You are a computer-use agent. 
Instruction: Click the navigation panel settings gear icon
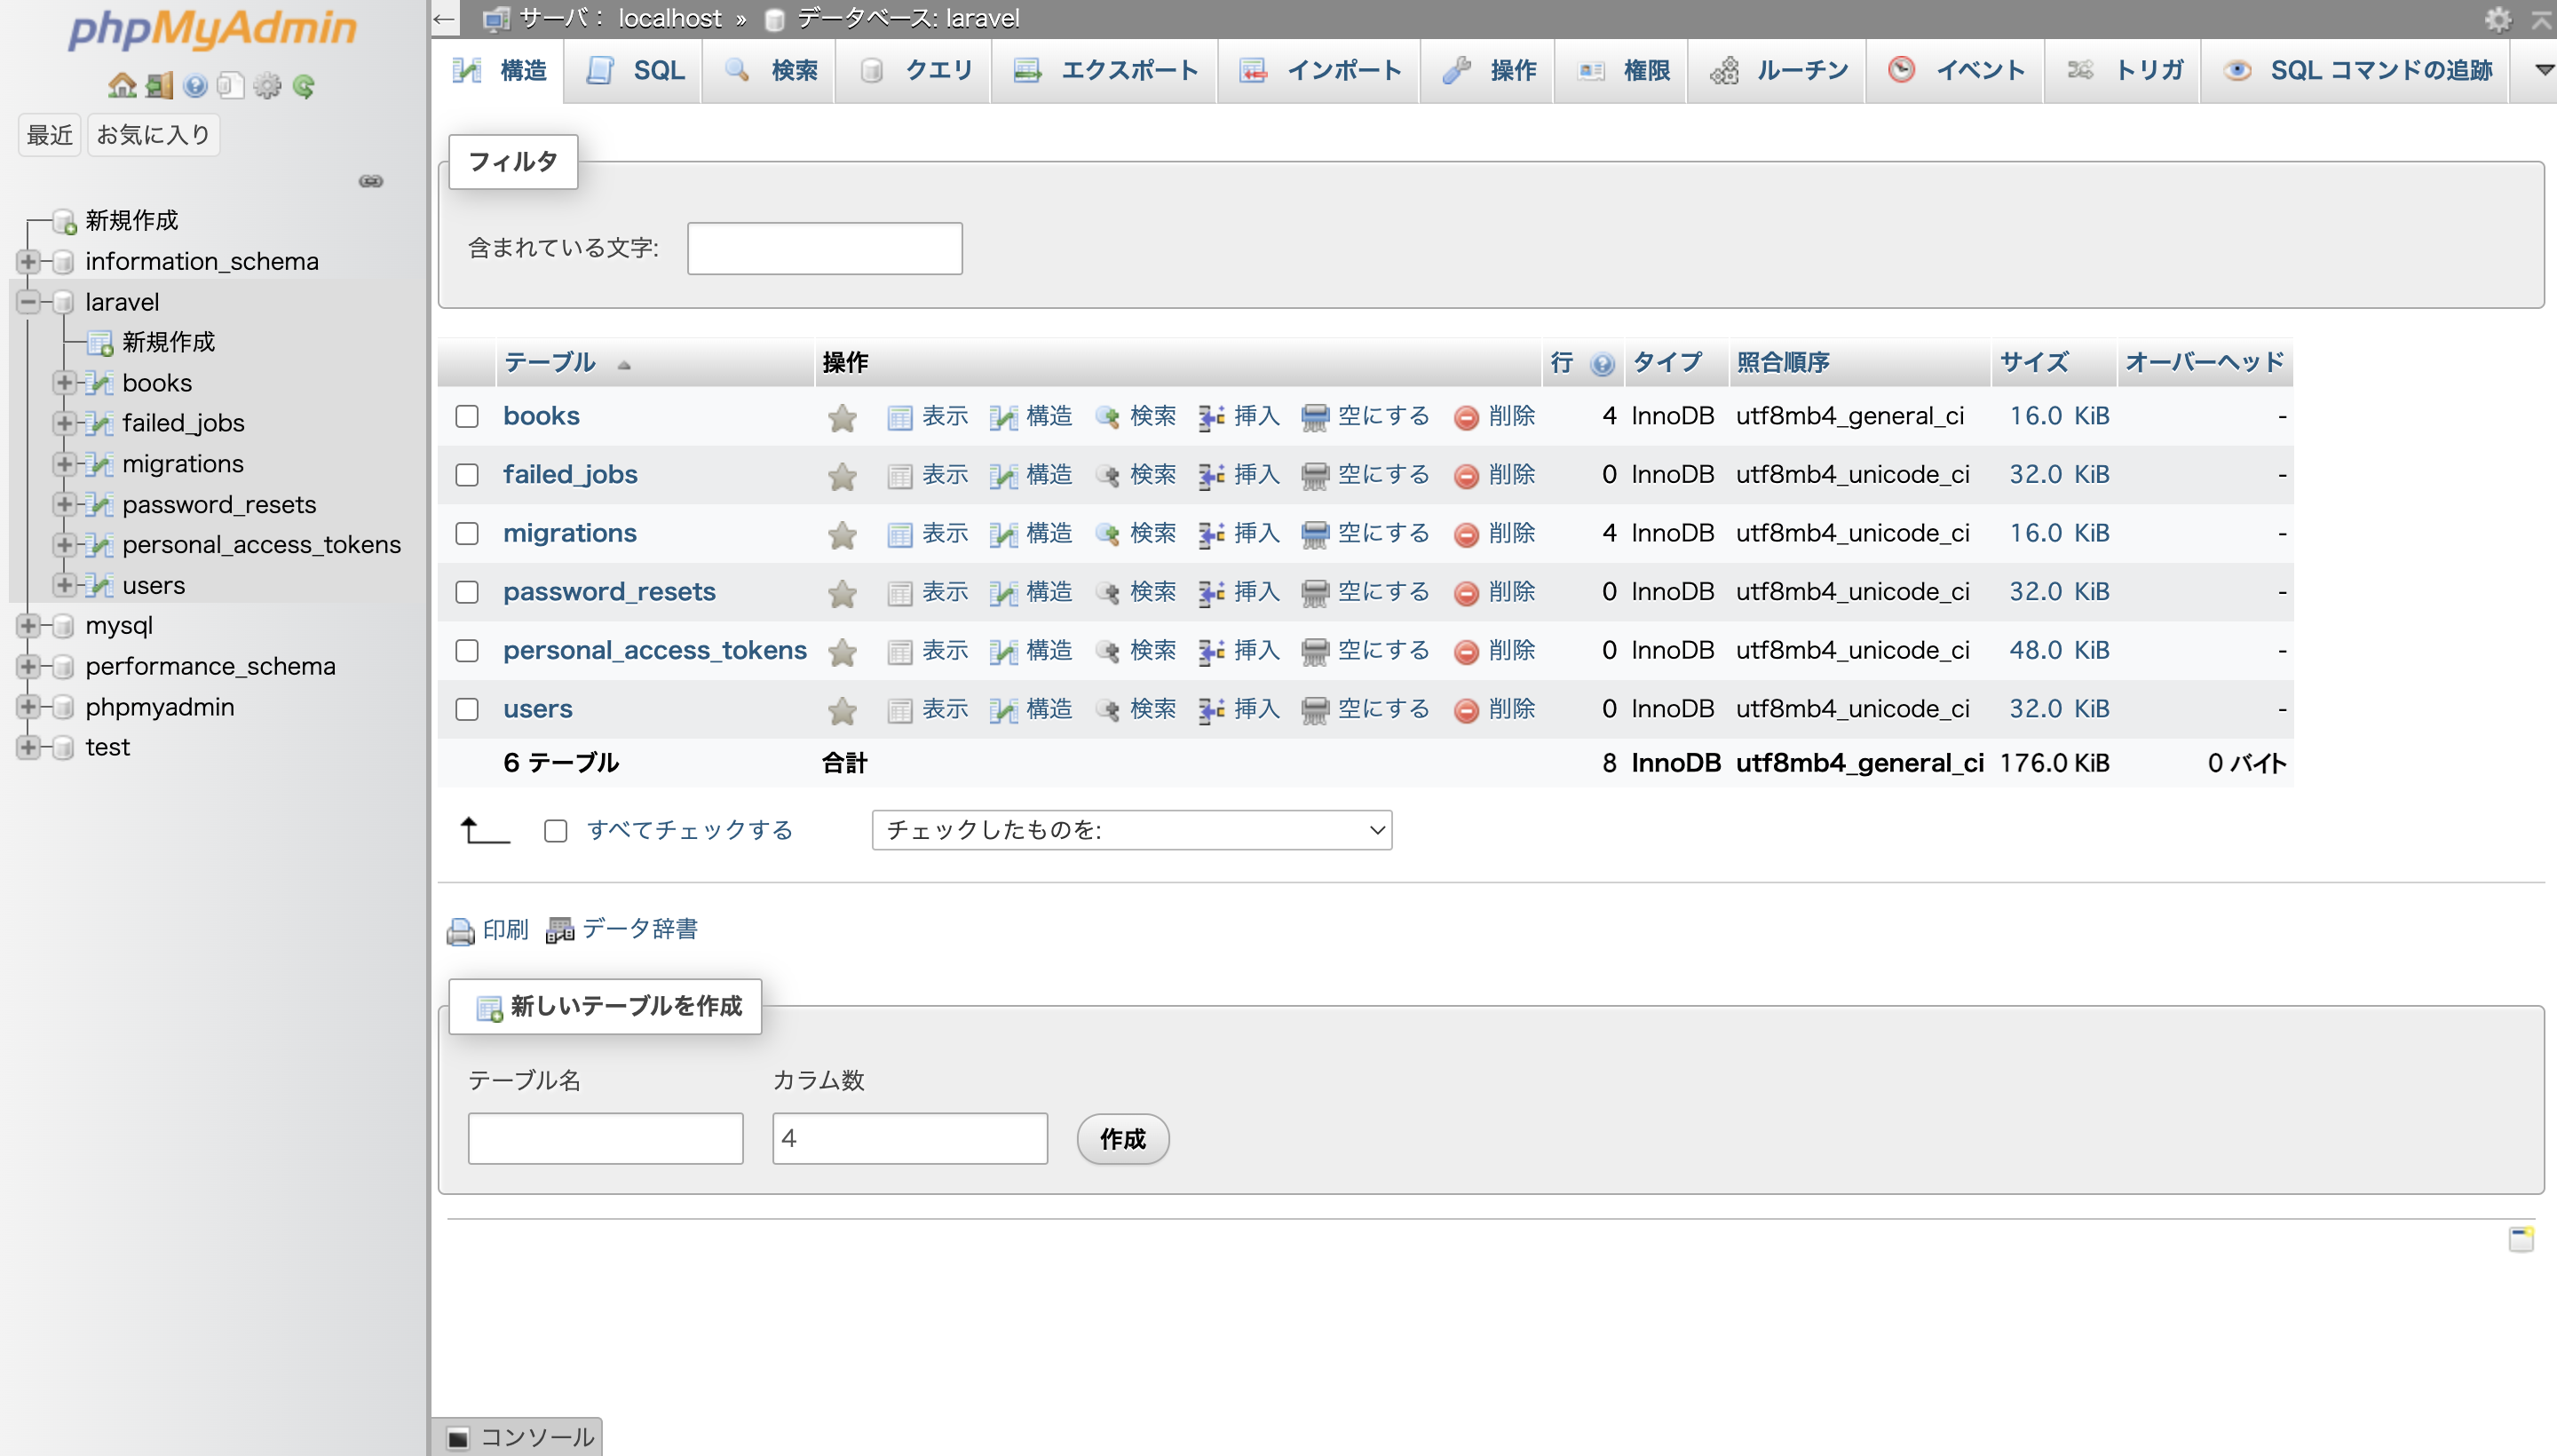pyautogui.click(x=267, y=86)
